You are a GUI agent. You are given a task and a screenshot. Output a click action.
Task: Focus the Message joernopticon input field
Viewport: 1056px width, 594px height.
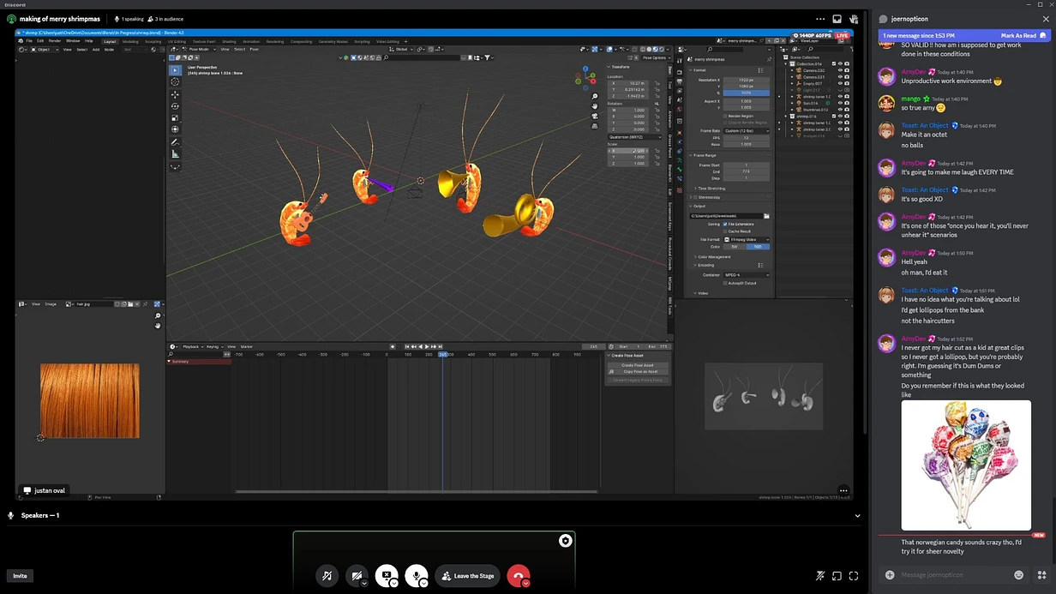pyautogui.click(x=953, y=575)
